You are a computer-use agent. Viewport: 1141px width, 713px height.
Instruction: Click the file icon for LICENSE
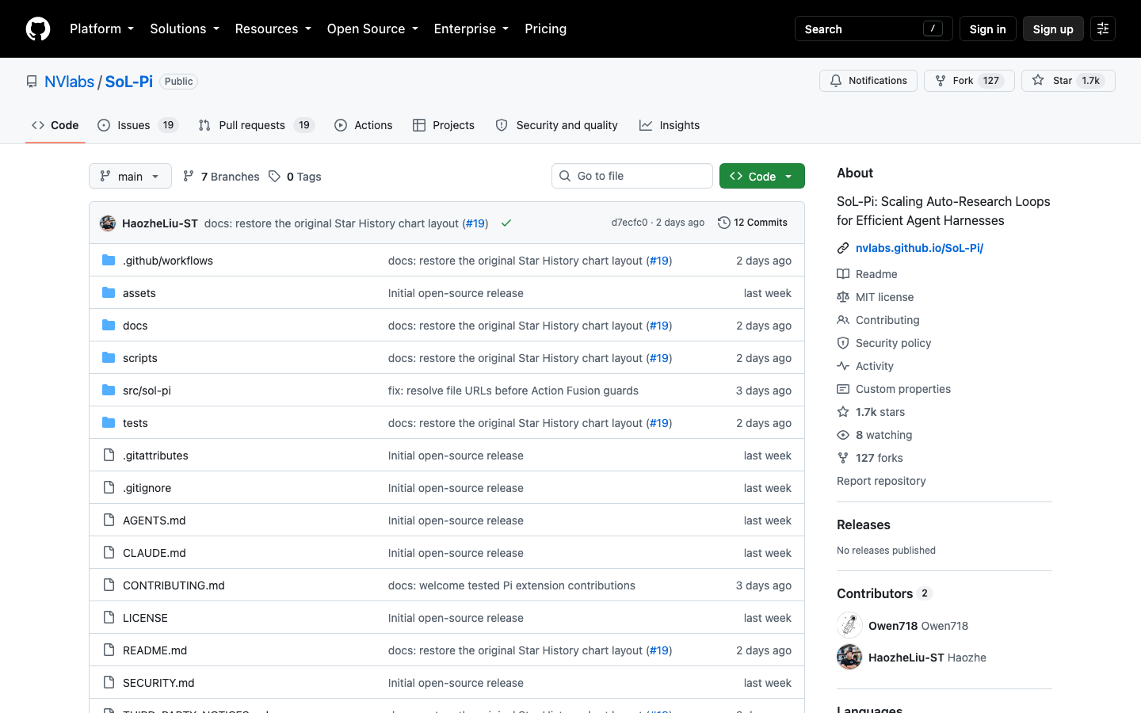[109, 618]
